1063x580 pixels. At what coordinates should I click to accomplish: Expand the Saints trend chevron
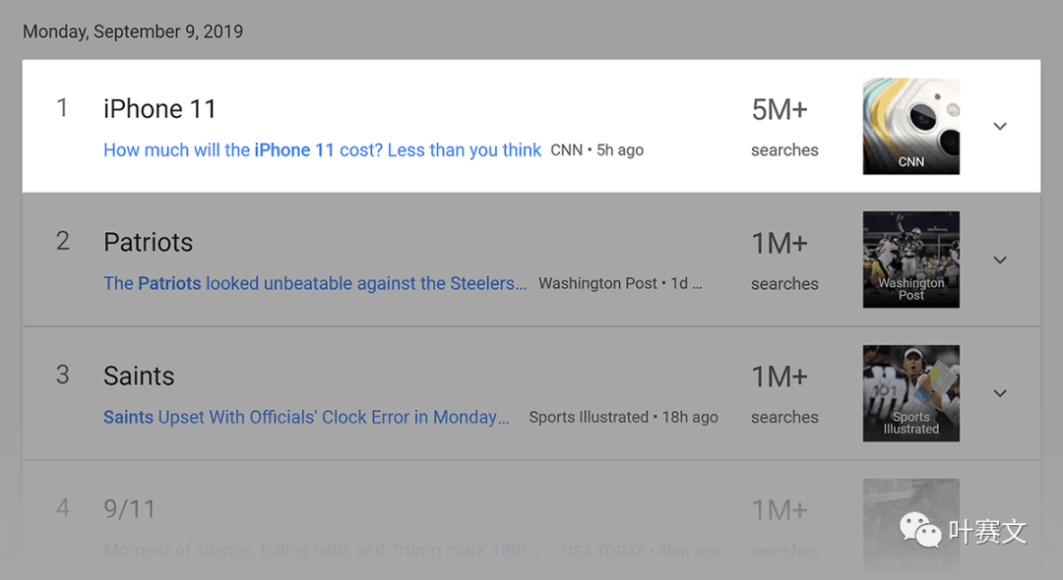click(x=999, y=393)
